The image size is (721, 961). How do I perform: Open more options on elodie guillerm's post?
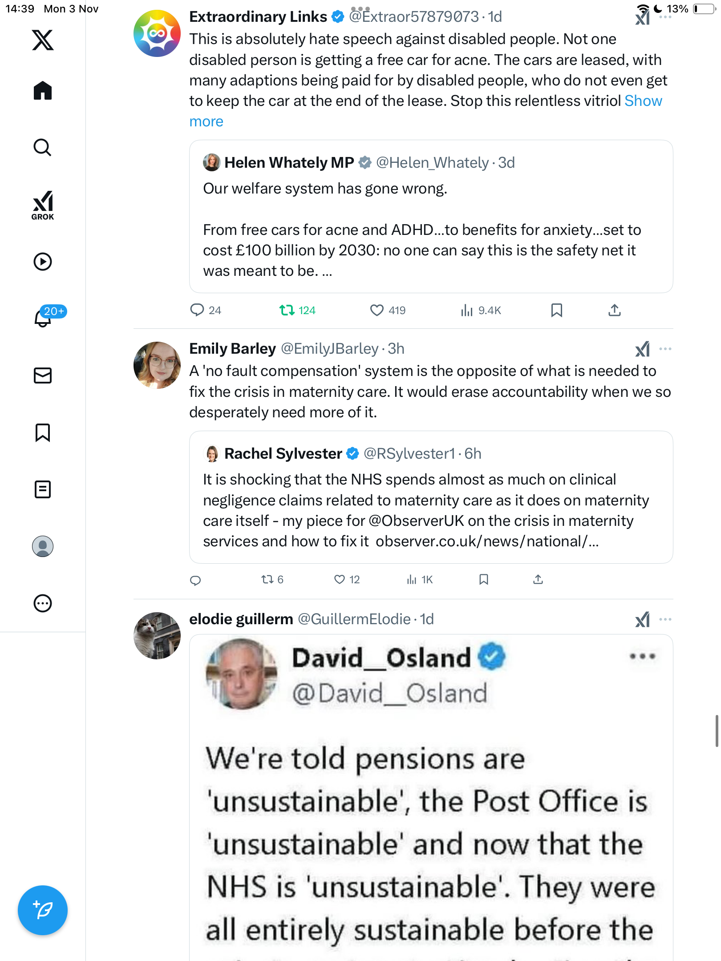665,619
